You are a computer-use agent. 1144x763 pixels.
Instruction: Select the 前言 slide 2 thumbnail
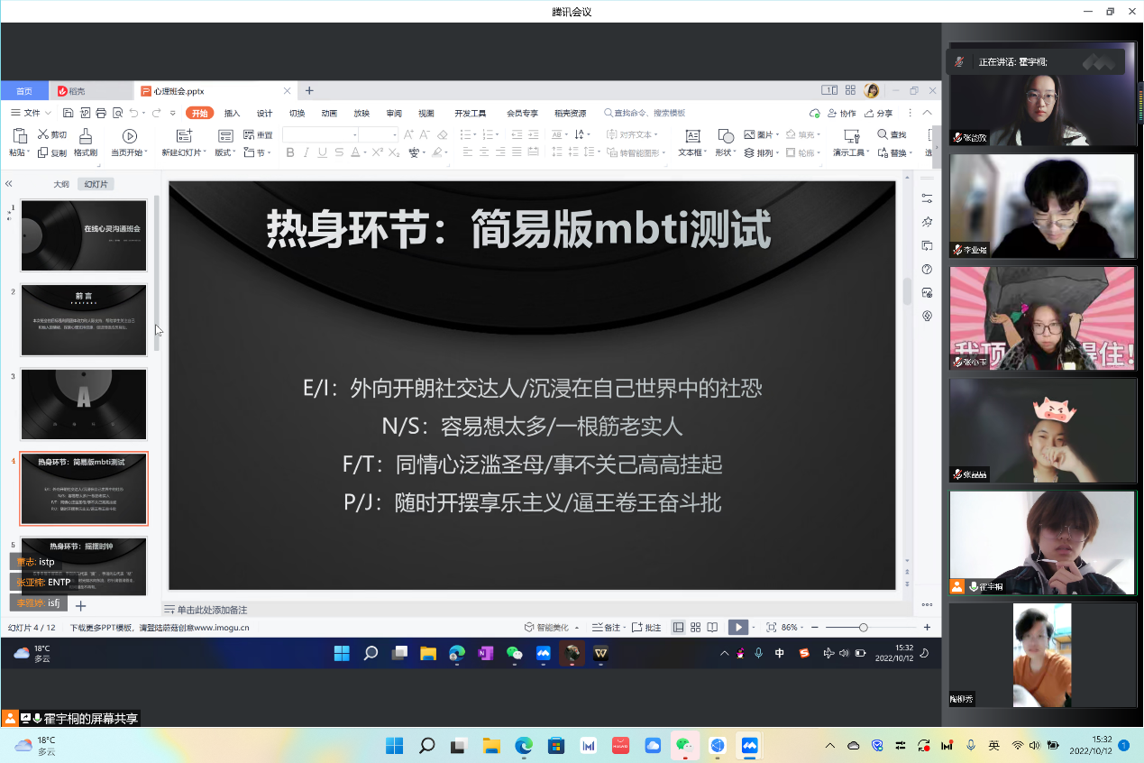pos(84,320)
